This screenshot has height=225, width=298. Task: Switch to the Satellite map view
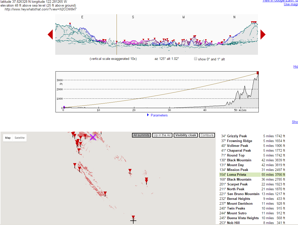(20, 138)
